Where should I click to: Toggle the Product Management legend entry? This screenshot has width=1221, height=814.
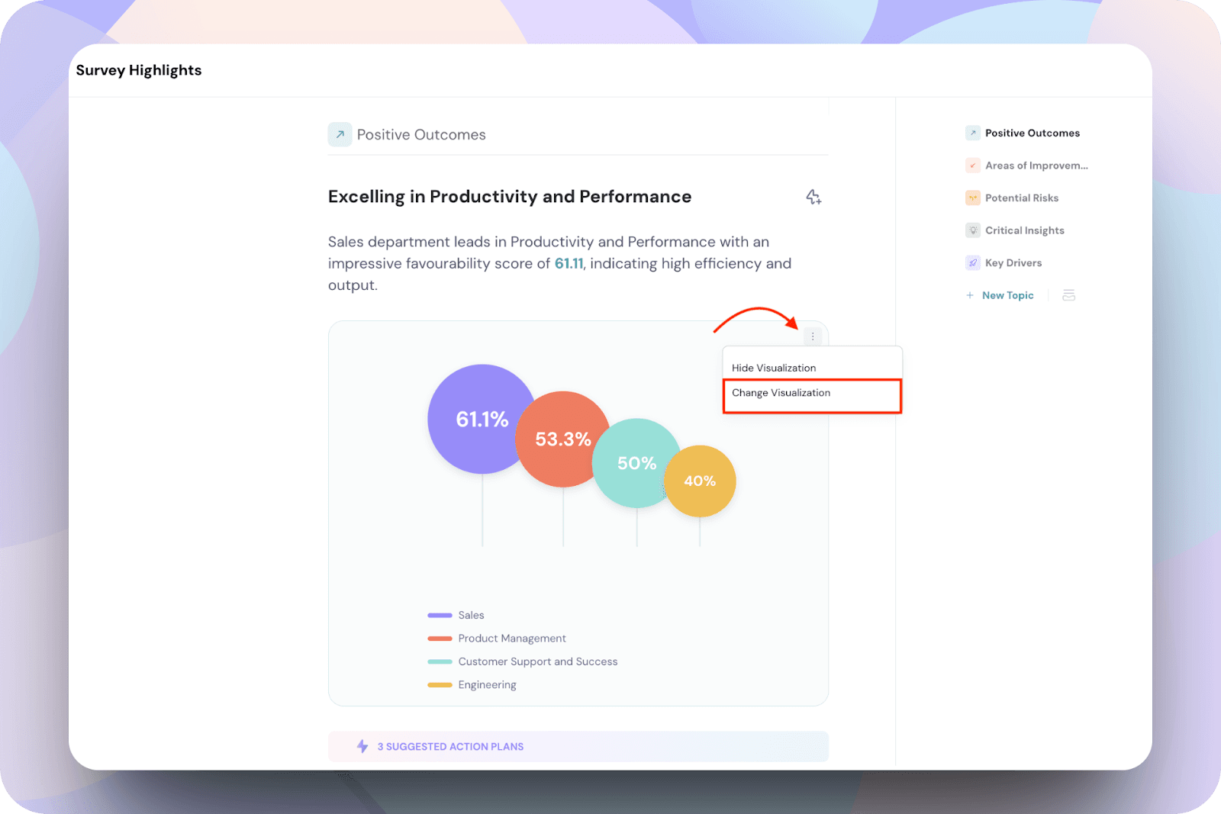click(511, 639)
